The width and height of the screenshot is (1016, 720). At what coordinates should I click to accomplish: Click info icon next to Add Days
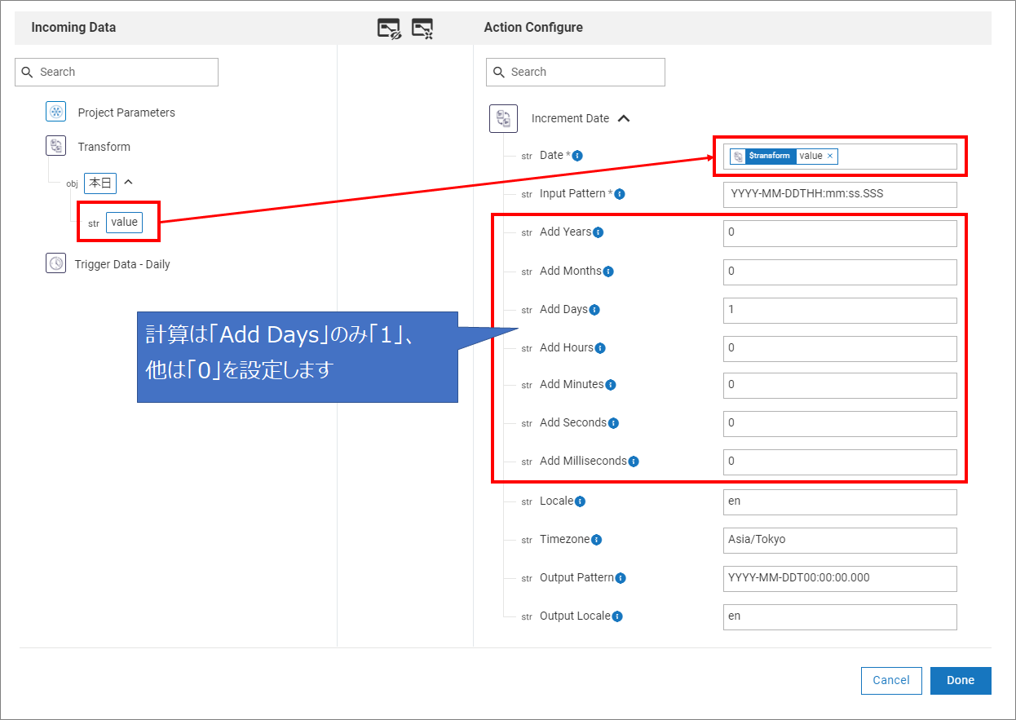594,310
